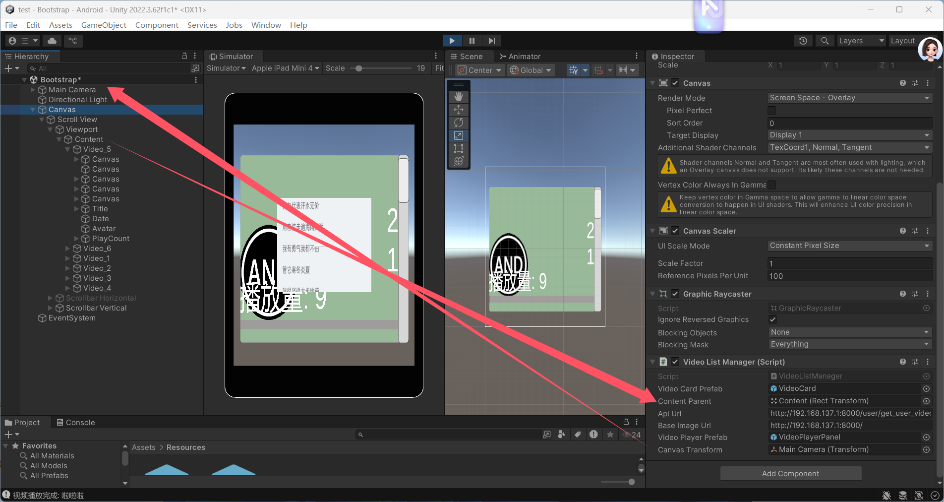This screenshot has height=502, width=944.
Task: Click the Add Component button
Action: point(790,474)
